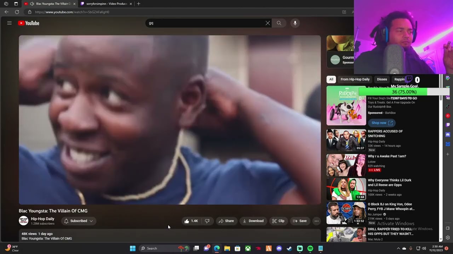
Task: Open the Hip-Hop Daily channel avatar
Action: click(x=23, y=221)
